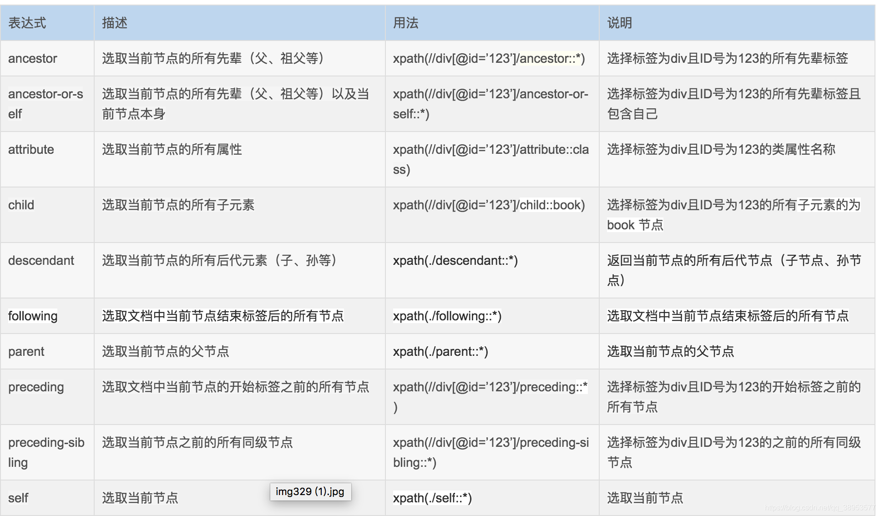Click the blog.csdn.net watermark link

click(x=819, y=508)
